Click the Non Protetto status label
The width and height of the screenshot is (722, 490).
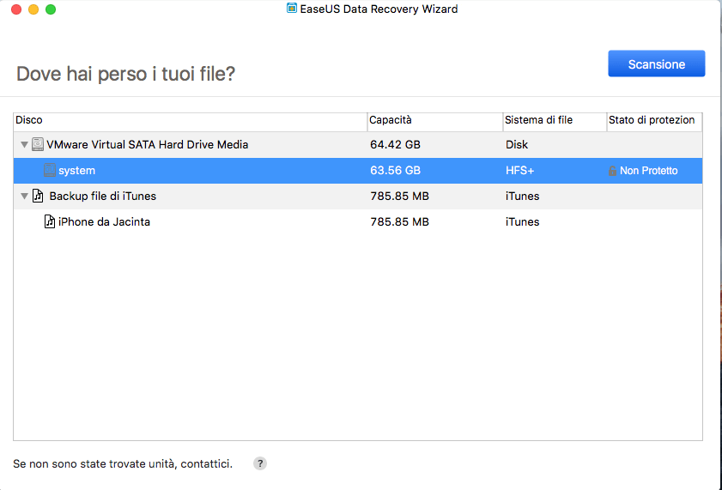pyautogui.click(x=648, y=171)
